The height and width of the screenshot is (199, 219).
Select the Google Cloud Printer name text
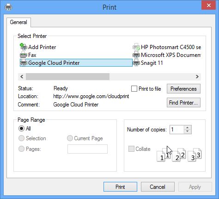click(x=54, y=63)
